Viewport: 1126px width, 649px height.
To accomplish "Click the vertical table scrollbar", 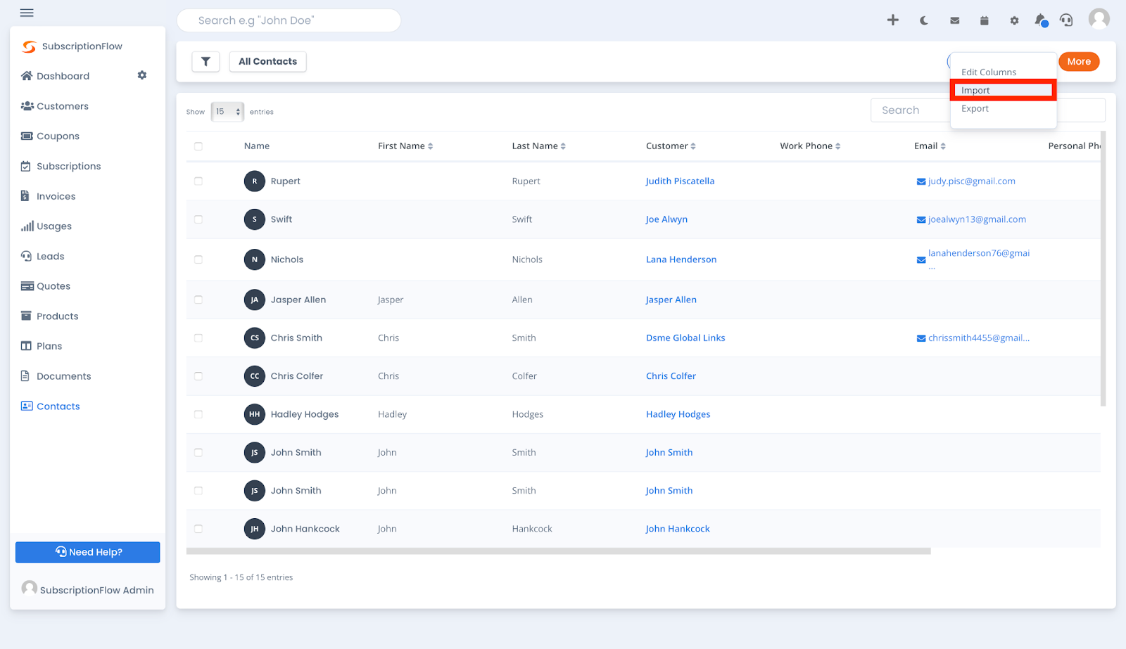I will pyautogui.click(x=1103, y=269).
